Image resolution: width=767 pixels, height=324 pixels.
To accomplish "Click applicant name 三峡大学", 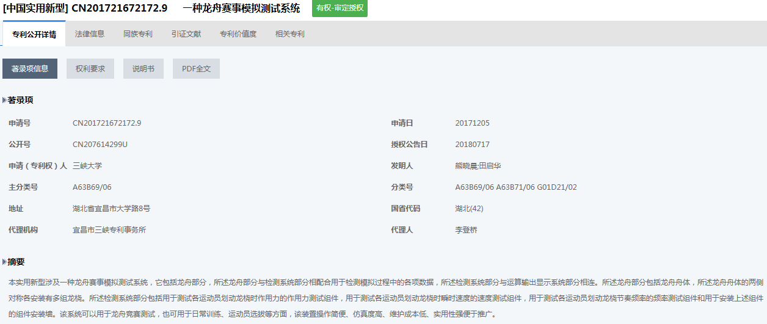I will 87,166.
